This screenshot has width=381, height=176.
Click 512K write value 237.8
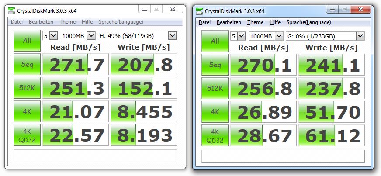[x=332, y=88]
